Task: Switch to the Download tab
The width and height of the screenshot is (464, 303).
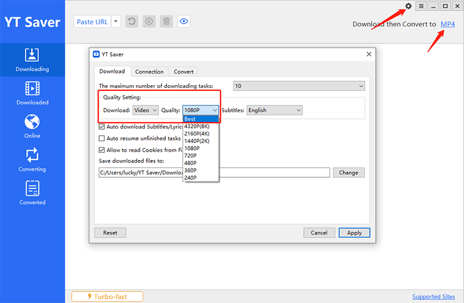Action: [x=112, y=71]
